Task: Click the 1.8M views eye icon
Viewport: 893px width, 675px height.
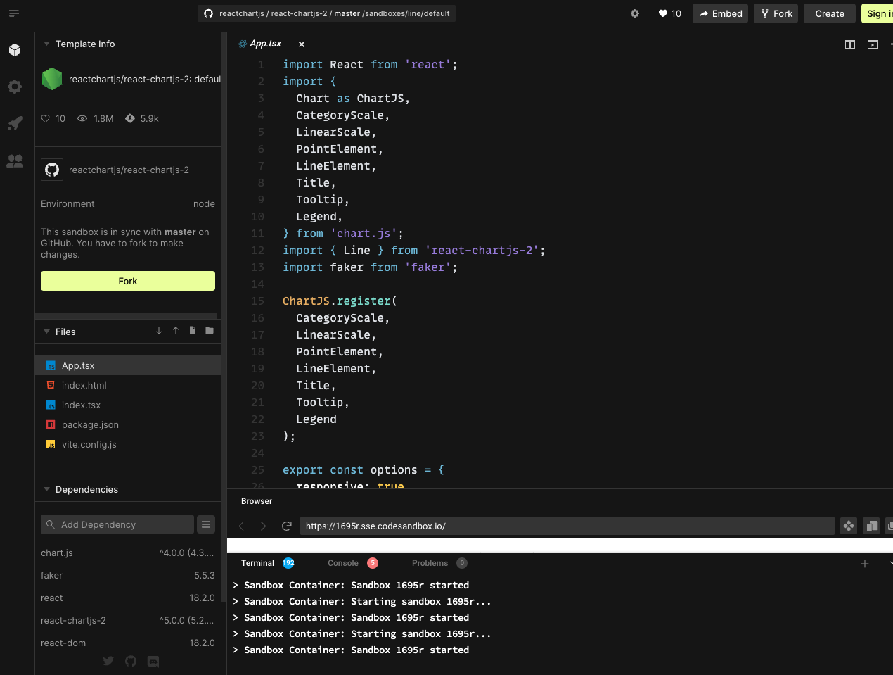Action: 82,118
